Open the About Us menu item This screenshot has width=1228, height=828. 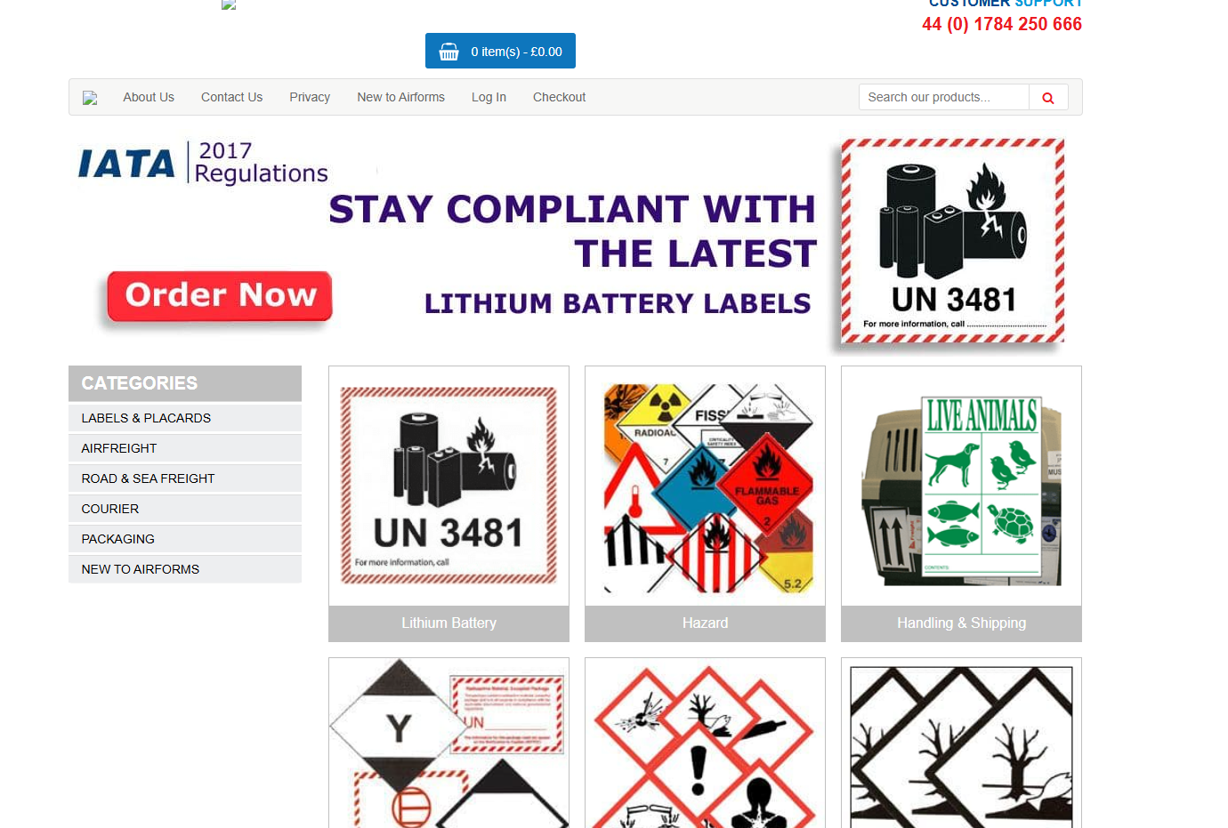(x=149, y=98)
